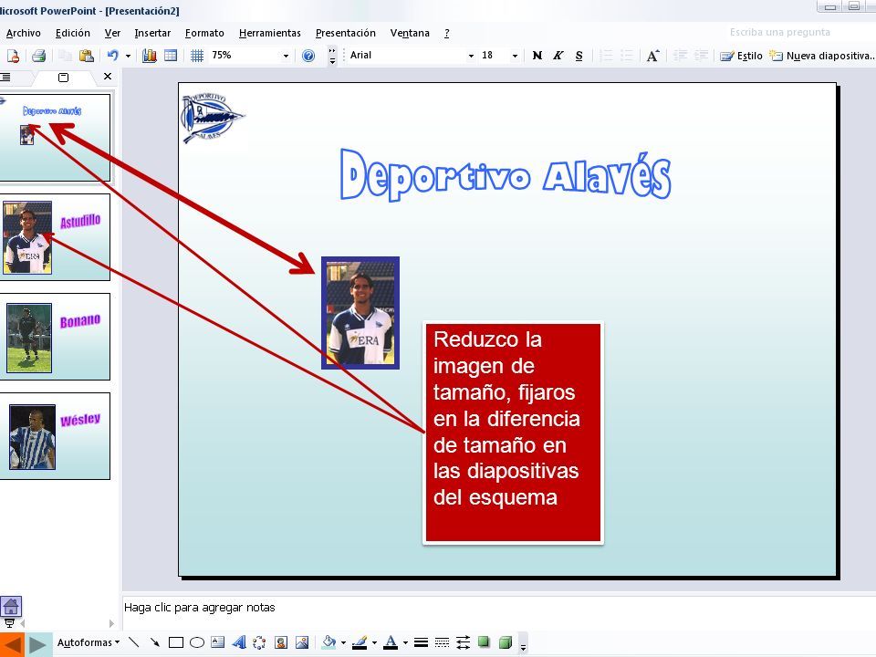Click the Line Style icon
The image size is (876, 657).
click(x=422, y=642)
